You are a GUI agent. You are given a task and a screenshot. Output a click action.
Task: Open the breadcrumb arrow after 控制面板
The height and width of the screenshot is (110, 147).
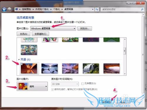33,9
